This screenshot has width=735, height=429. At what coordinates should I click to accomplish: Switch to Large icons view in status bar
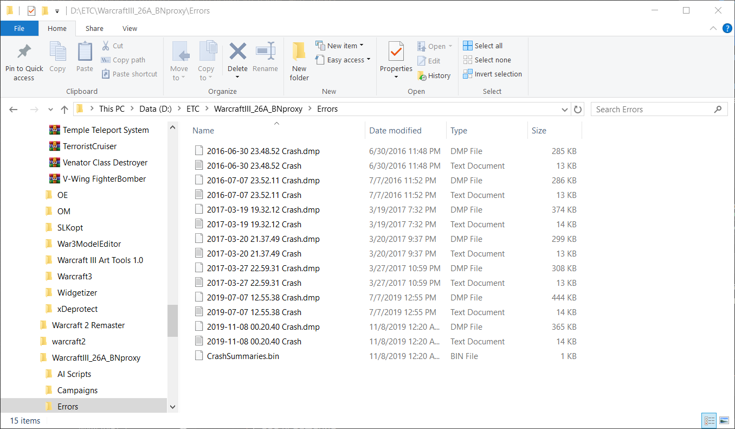(x=724, y=420)
